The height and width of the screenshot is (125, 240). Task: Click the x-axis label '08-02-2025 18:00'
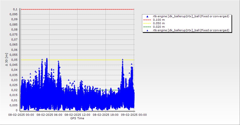coord(105,115)
